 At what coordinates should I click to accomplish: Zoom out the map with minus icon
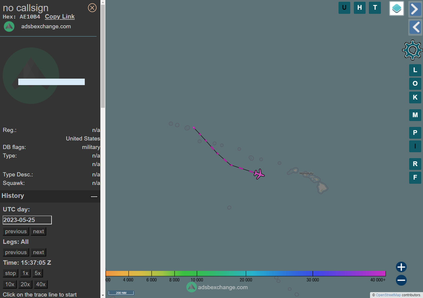pos(401,280)
